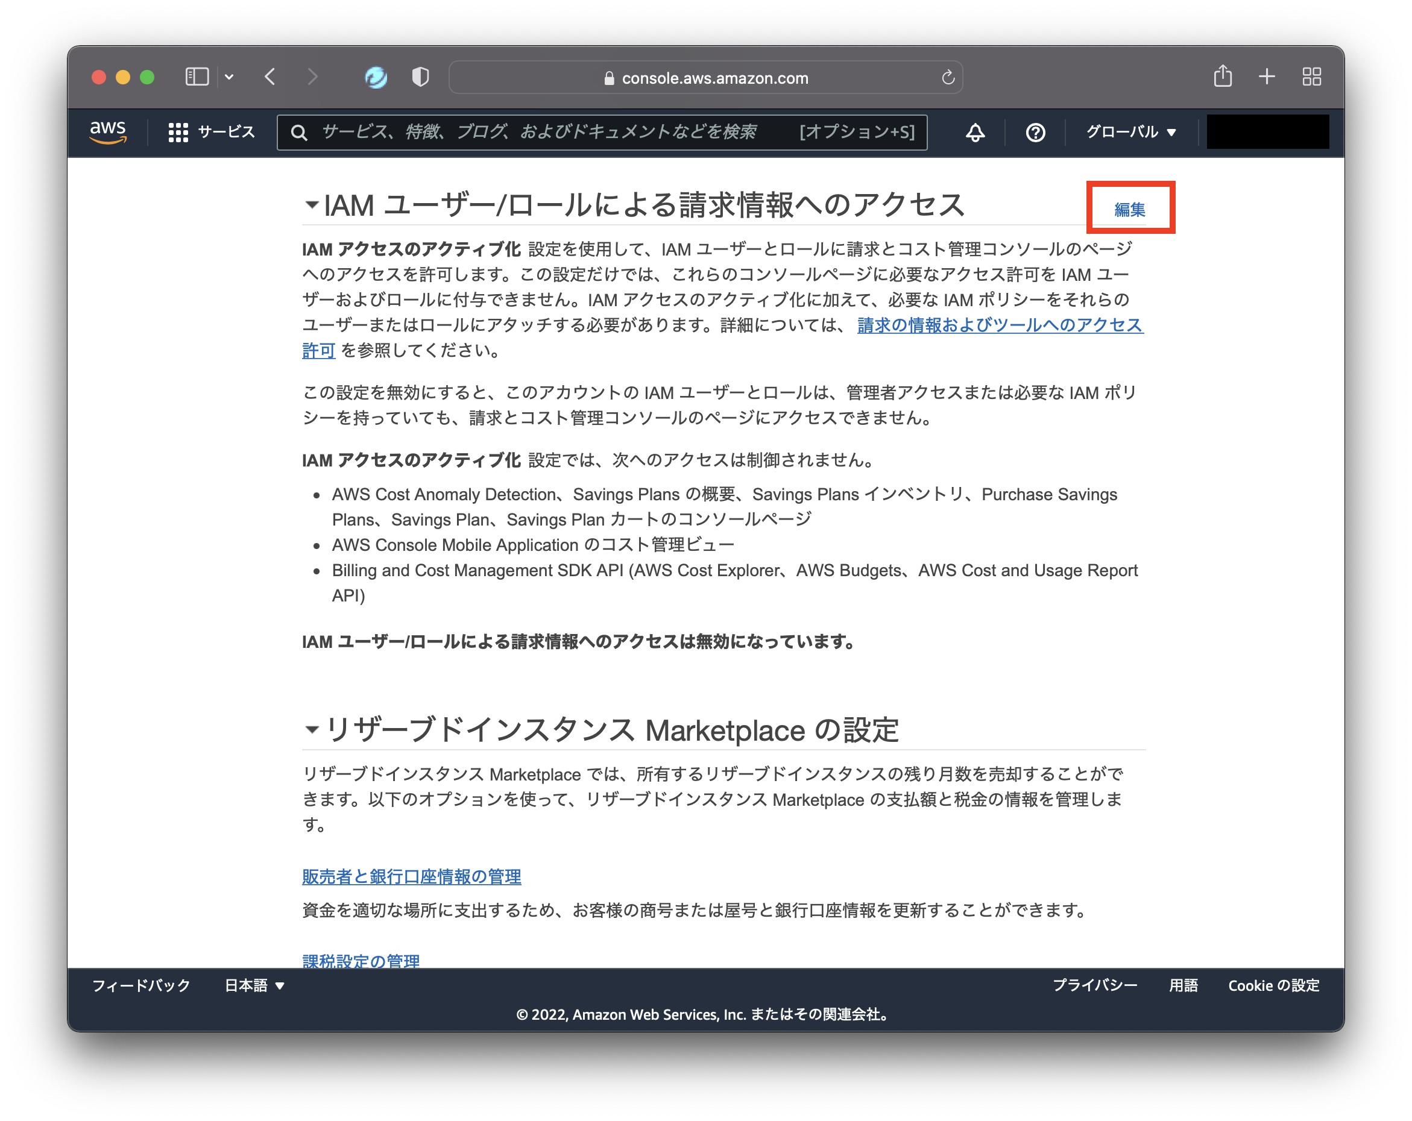Toggle the Safari sidebar icon
Viewport: 1412px width, 1121px height.
(196, 76)
